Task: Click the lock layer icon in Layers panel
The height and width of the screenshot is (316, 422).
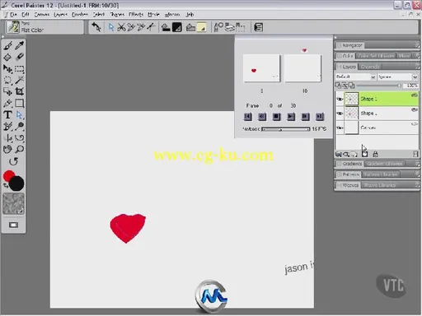Action: [375, 154]
